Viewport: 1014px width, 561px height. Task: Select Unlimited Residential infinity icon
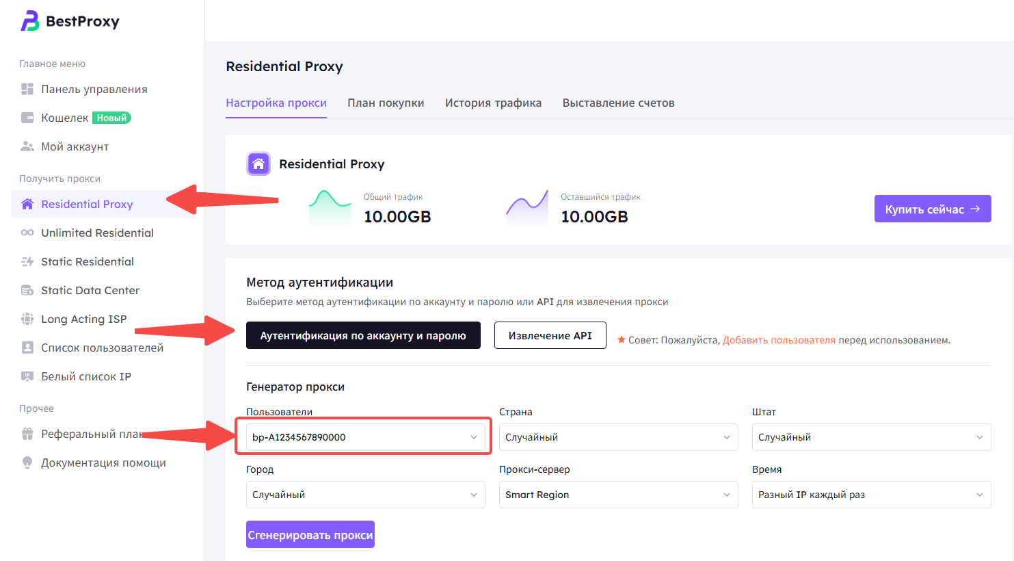pyautogui.click(x=27, y=233)
